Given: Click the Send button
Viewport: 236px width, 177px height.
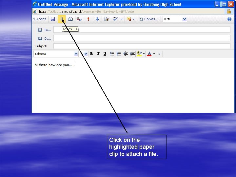Looking at the screenshot, I should coord(40,19).
